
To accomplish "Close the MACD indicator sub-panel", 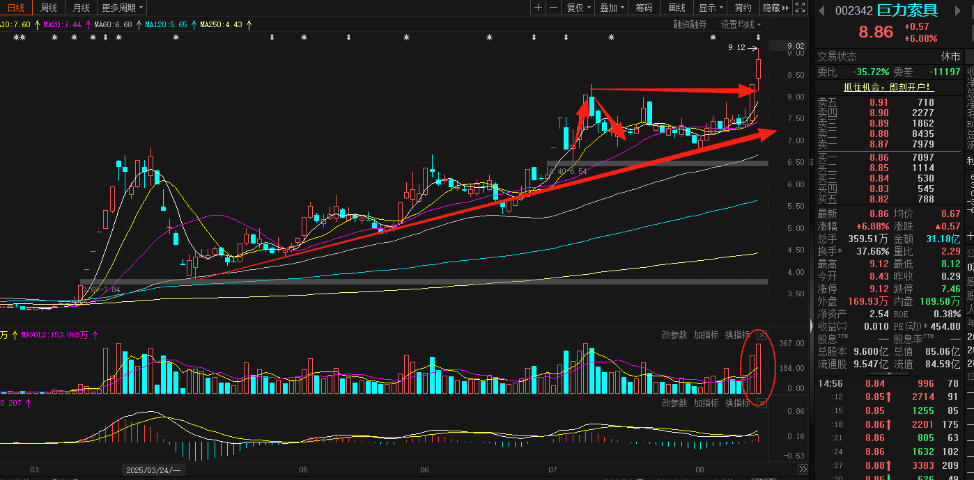I will (762, 403).
